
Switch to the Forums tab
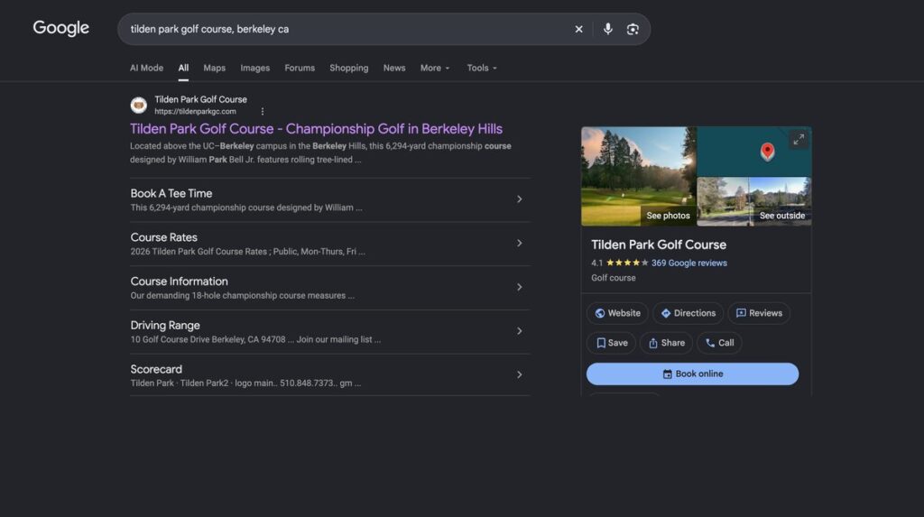(300, 68)
